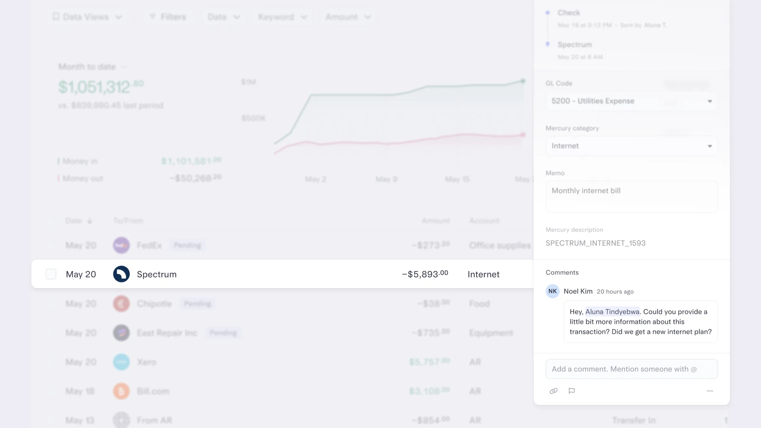Click the Check timeline entry in panel

click(x=569, y=13)
